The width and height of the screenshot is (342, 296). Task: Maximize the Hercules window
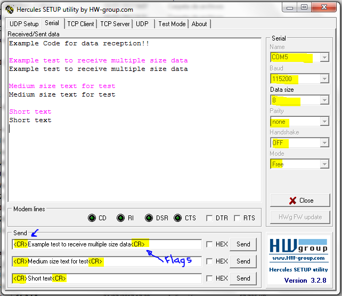coord(304,7)
